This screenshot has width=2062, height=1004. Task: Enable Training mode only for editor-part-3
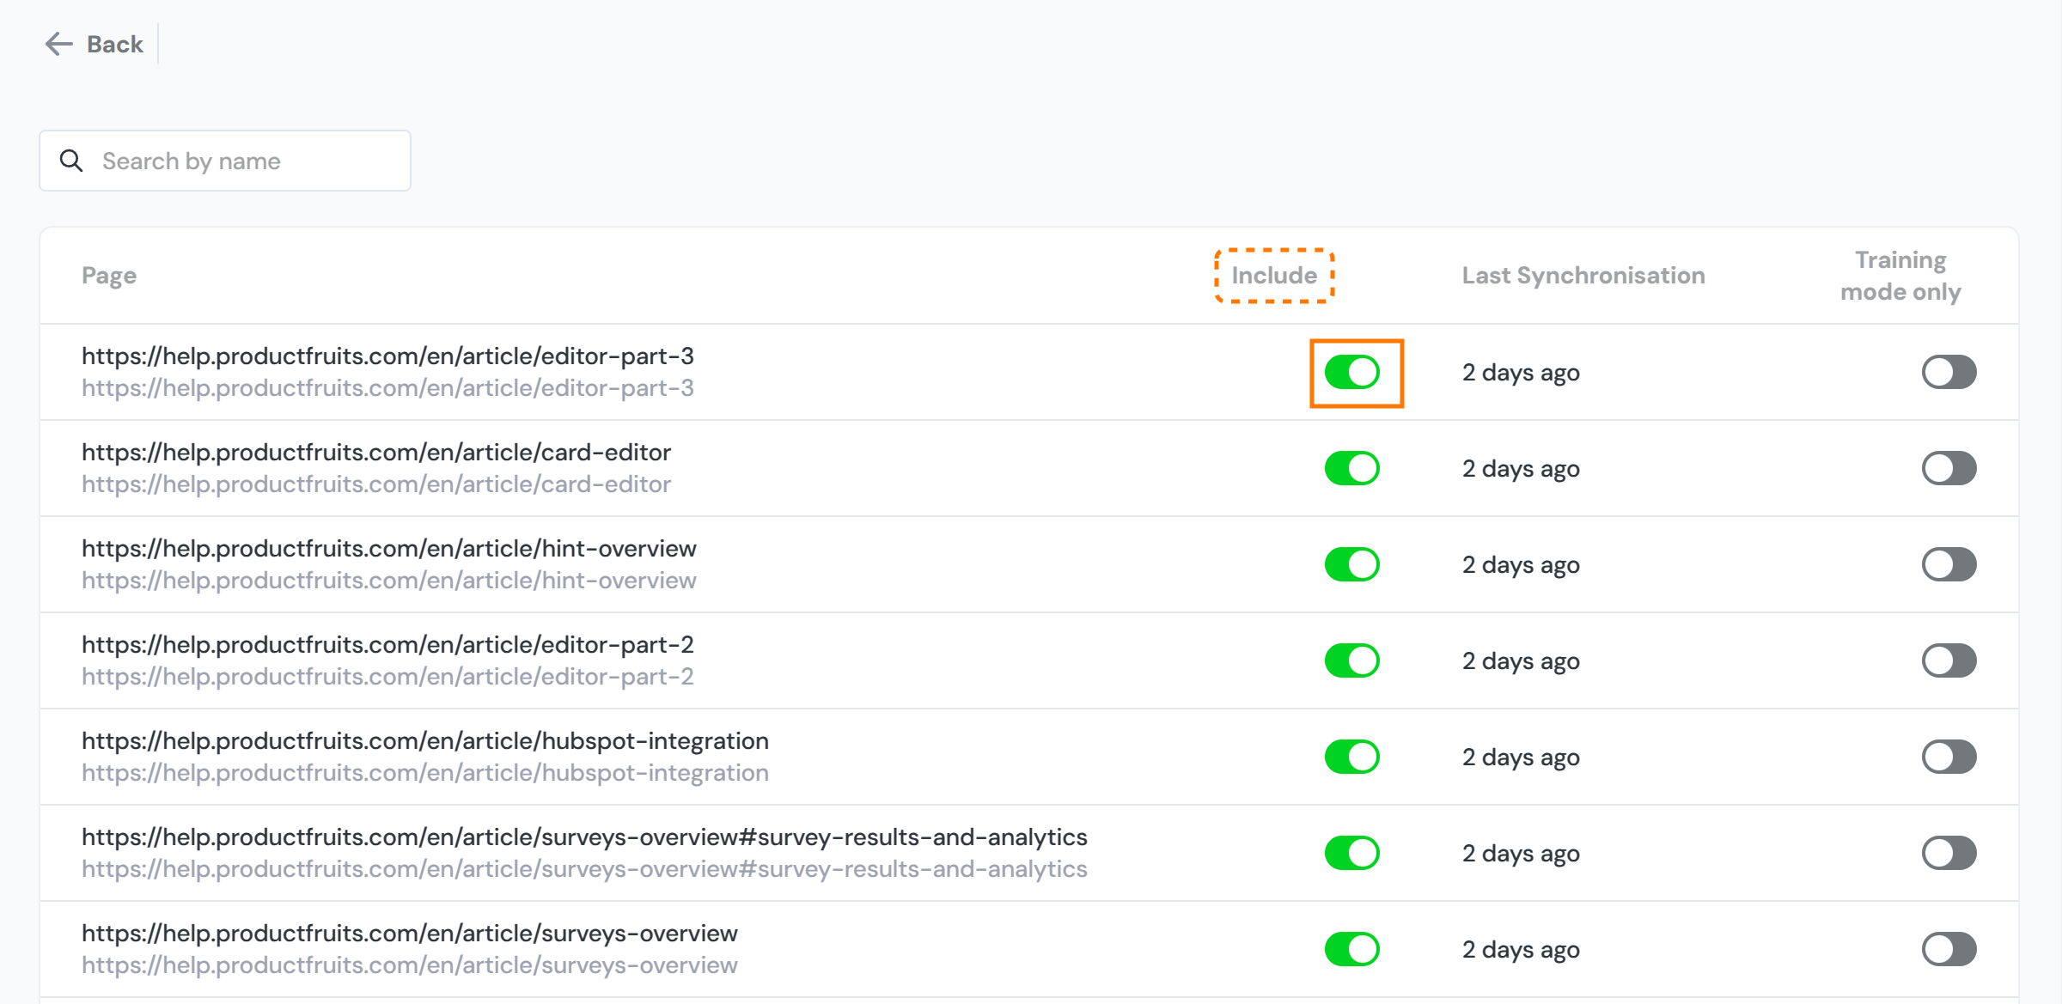point(1949,372)
